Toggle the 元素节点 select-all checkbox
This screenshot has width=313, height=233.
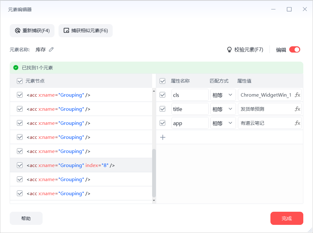tap(20, 81)
